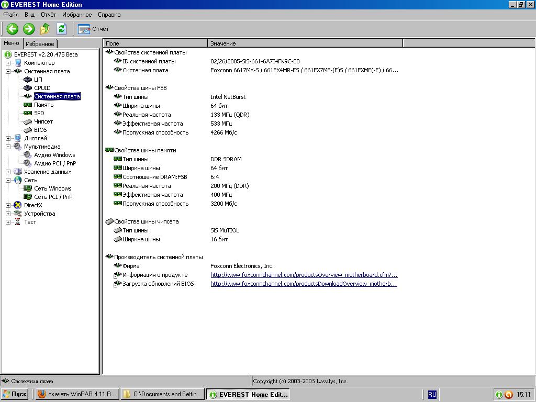
Task: Collapse the Системная плата tree node
Action: click(8, 71)
